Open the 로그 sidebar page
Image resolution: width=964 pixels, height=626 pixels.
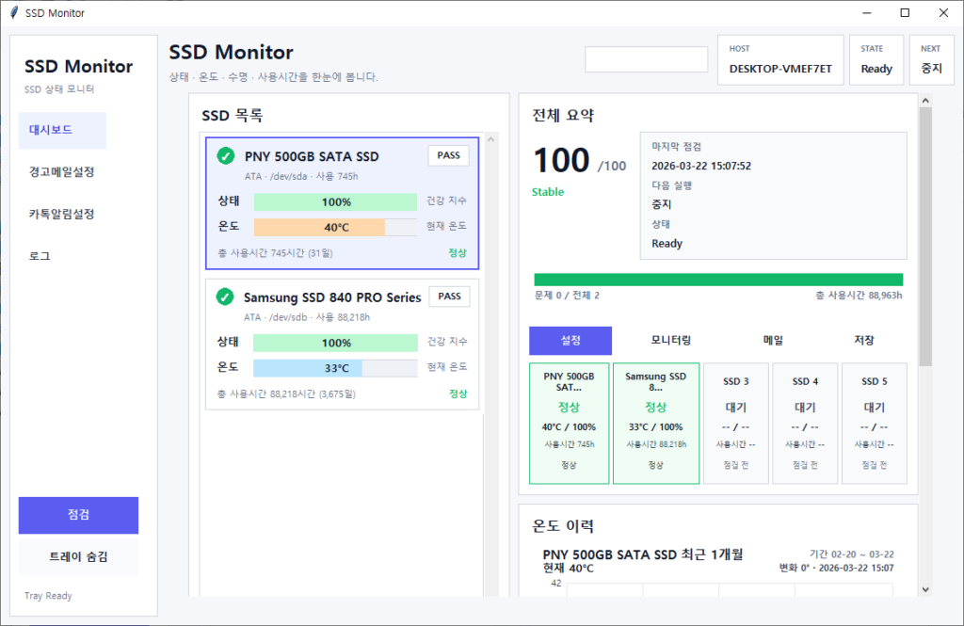(40, 256)
